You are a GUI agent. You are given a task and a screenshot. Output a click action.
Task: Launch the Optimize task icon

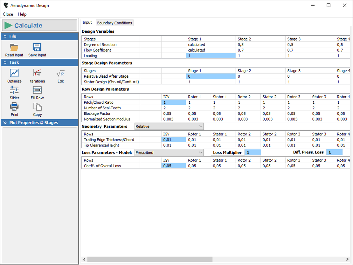14,73
